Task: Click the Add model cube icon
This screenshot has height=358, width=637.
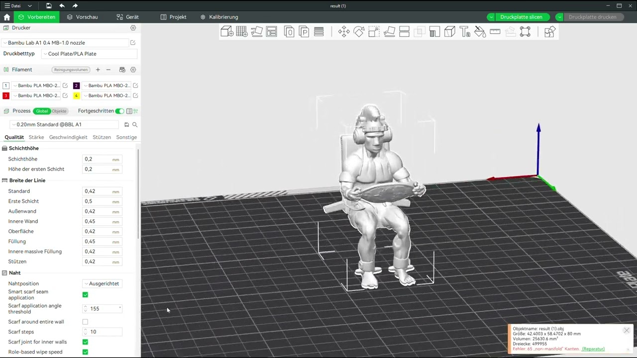Action: pyautogui.click(x=227, y=32)
